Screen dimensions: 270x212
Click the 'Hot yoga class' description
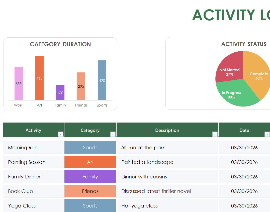(167, 206)
